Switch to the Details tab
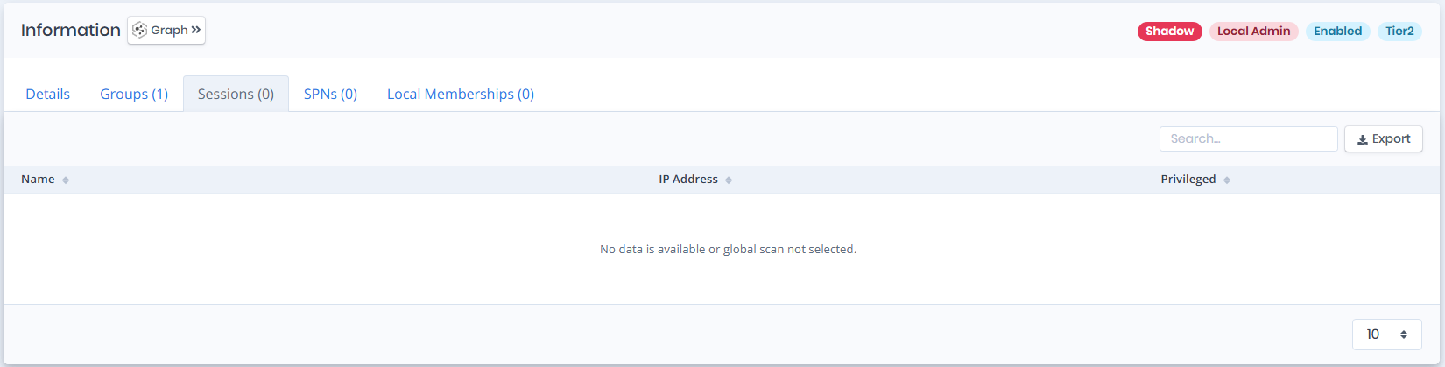Viewport: 1445px width, 367px height. point(47,94)
